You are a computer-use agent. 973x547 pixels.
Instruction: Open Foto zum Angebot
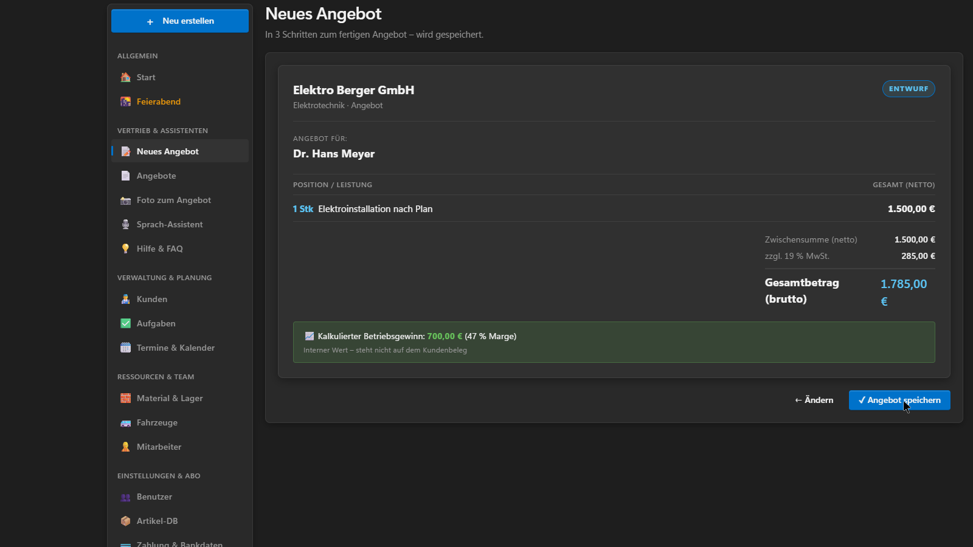[x=180, y=200]
